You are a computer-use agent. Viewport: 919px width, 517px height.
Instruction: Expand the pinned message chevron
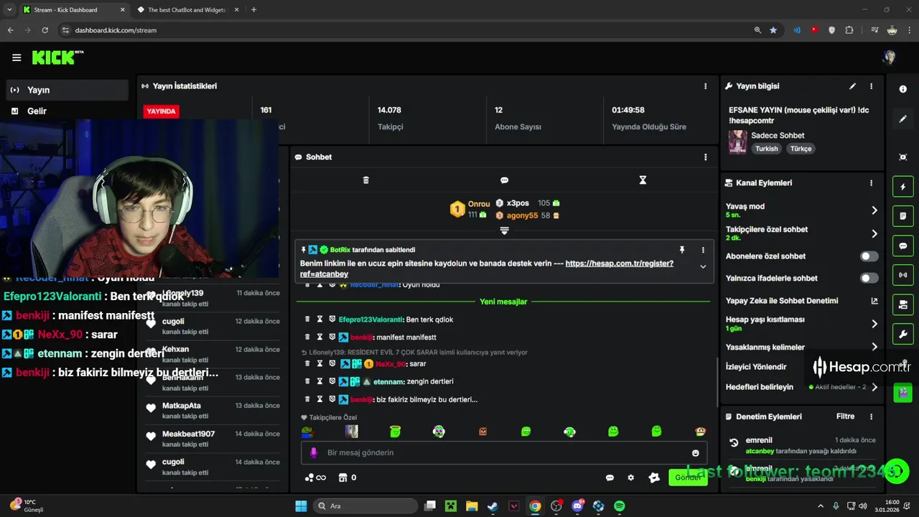pos(703,266)
